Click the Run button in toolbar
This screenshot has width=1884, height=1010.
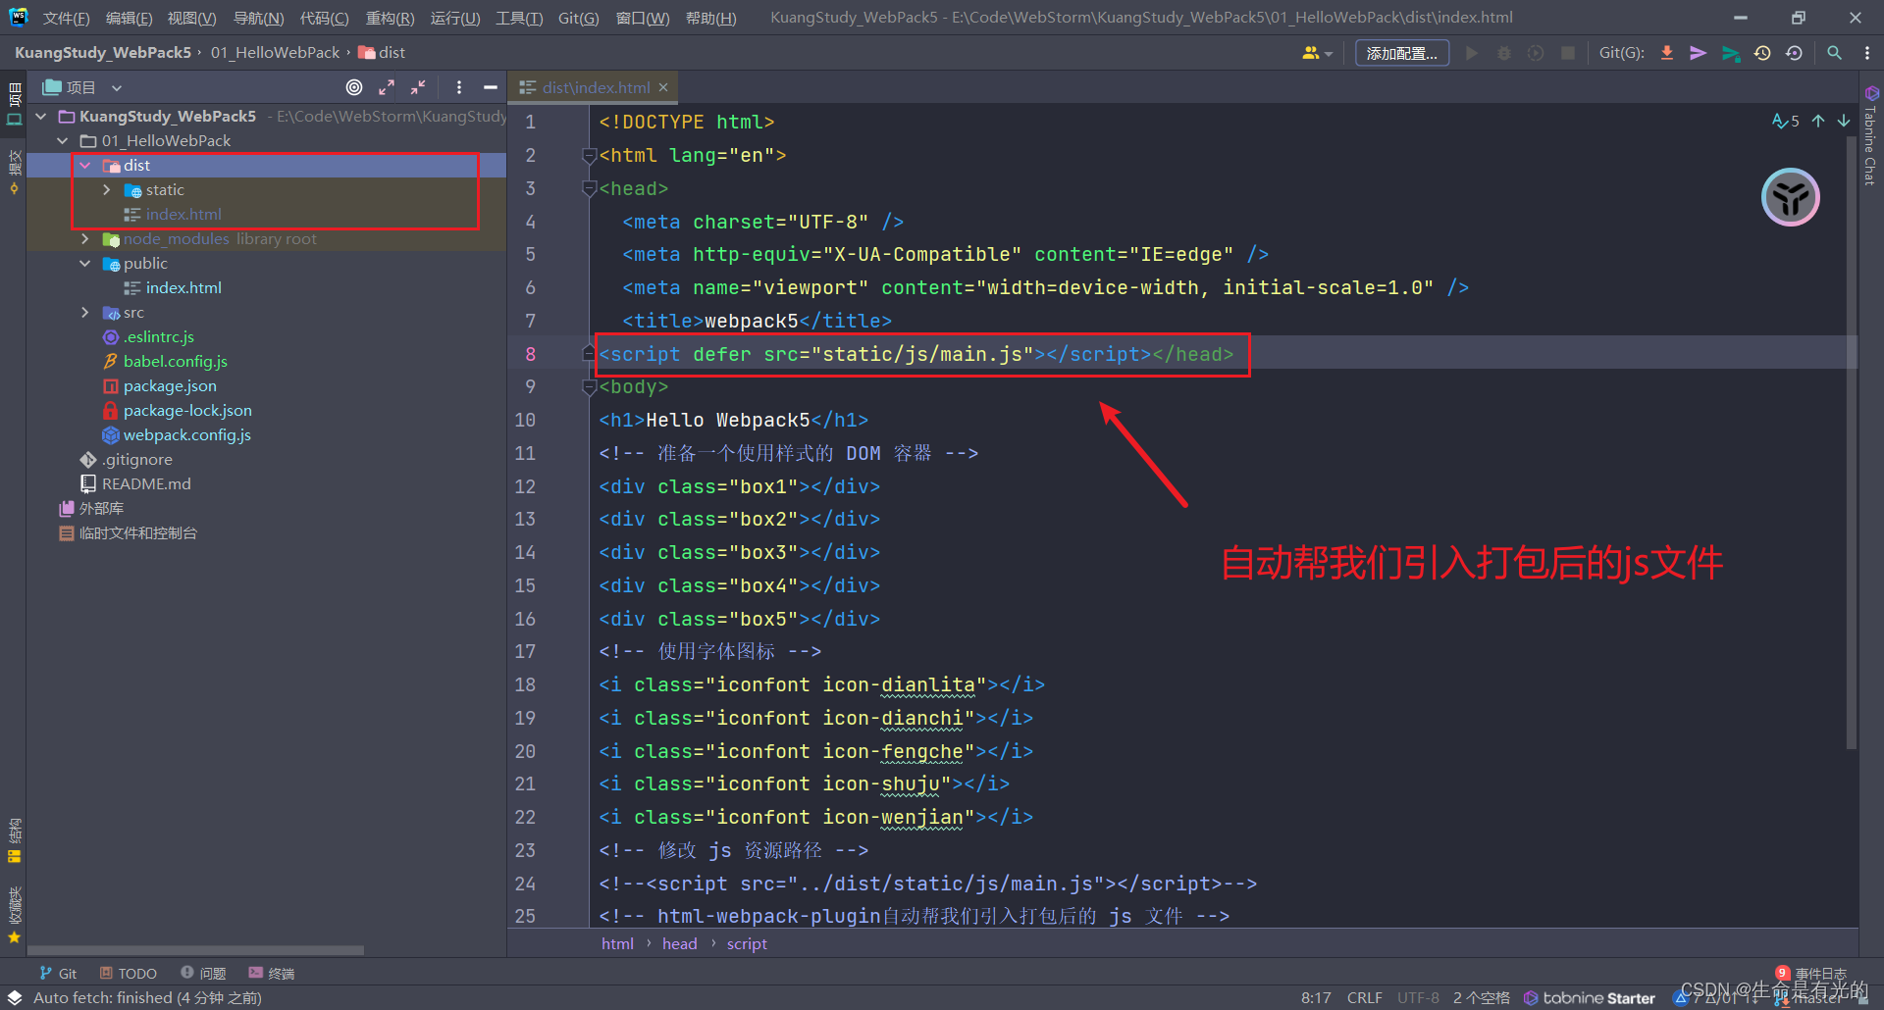point(1472,53)
